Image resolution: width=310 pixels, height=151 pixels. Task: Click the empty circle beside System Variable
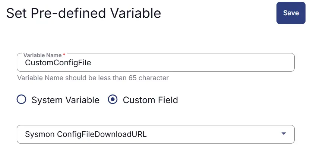point(22,100)
